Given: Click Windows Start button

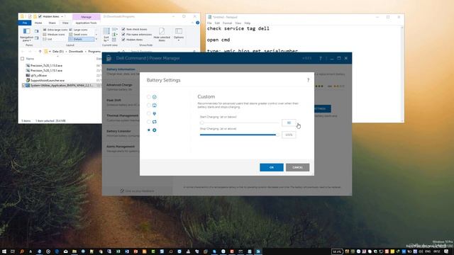Looking at the screenshot, I should (4, 251).
